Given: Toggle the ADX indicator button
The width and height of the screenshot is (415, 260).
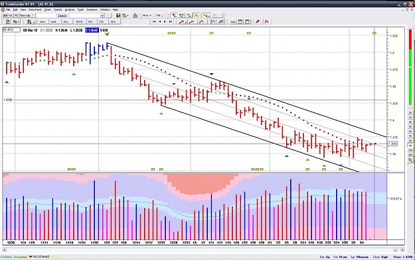Looking at the screenshot, I should 114,22.
